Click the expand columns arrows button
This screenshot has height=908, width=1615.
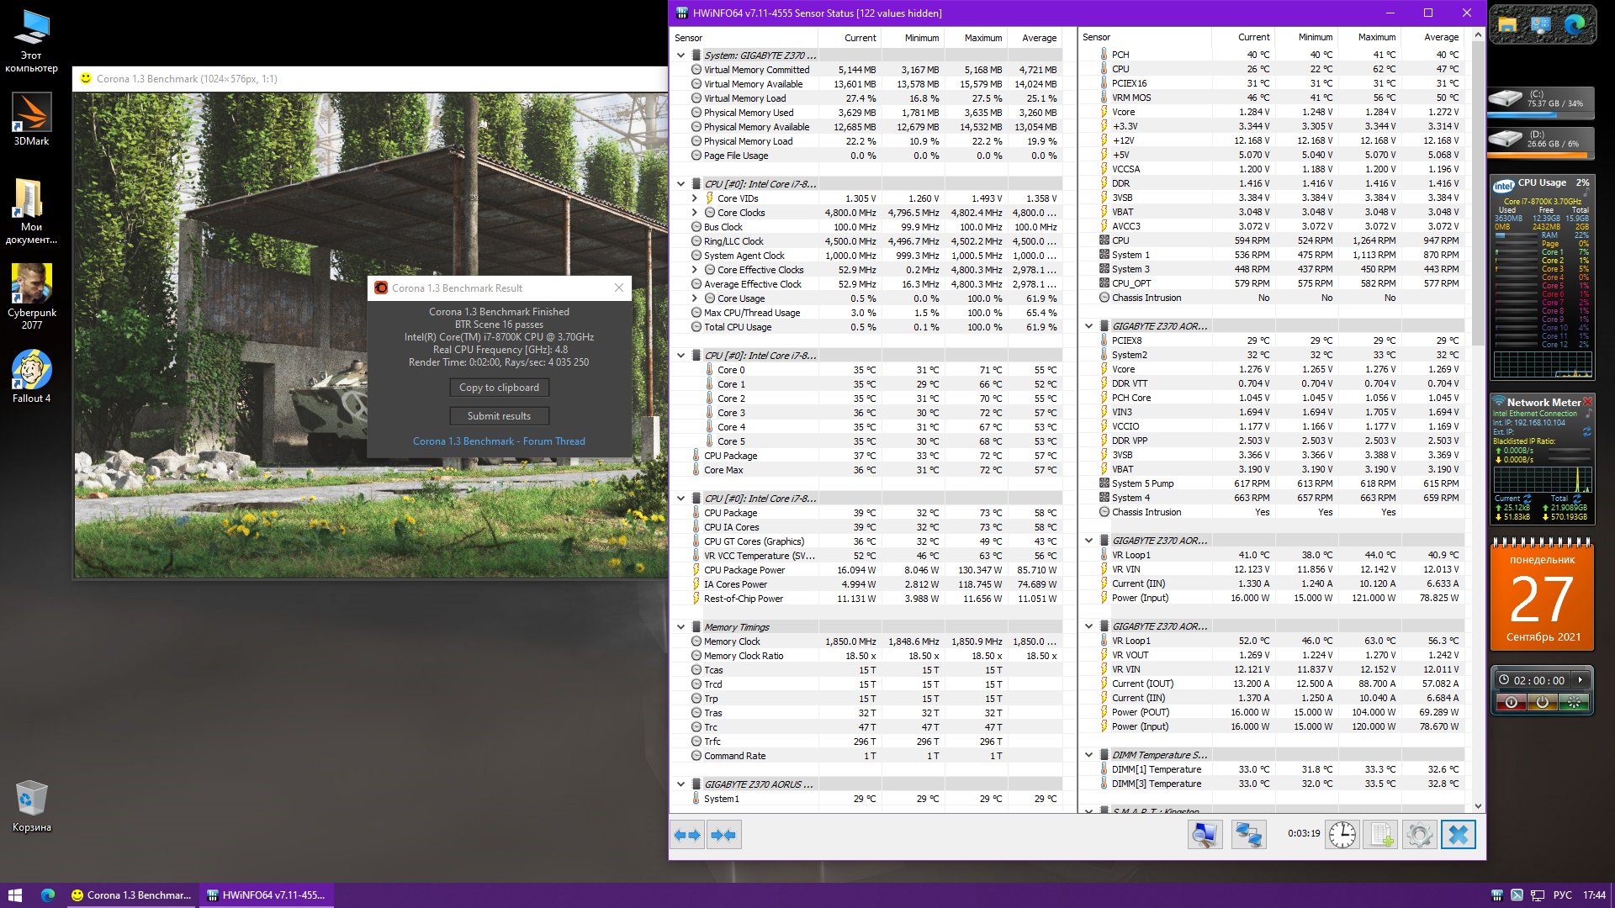click(x=687, y=835)
